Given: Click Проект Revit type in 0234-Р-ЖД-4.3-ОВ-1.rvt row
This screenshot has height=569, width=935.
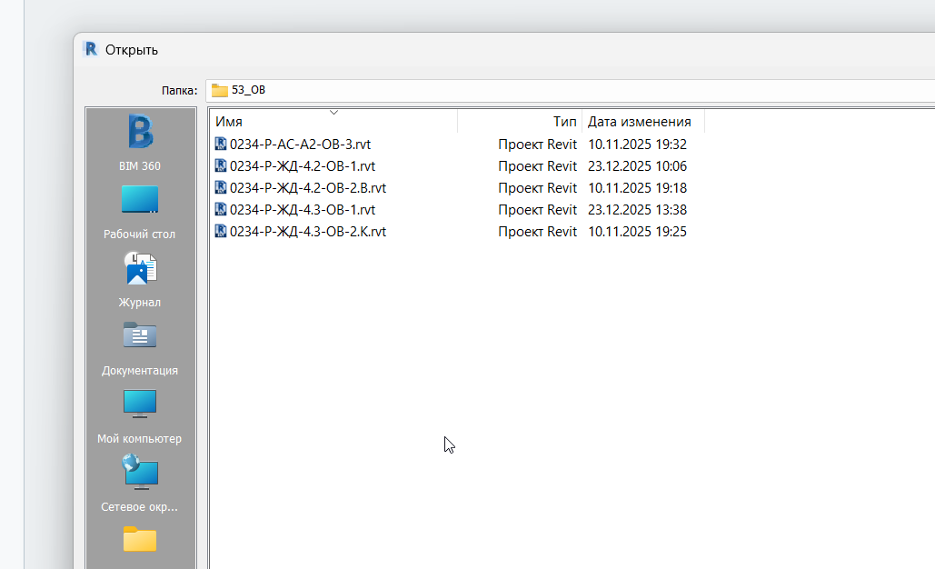Looking at the screenshot, I should [x=537, y=209].
